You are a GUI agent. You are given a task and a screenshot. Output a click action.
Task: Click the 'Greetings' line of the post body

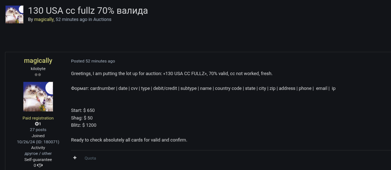(x=172, y=74)
